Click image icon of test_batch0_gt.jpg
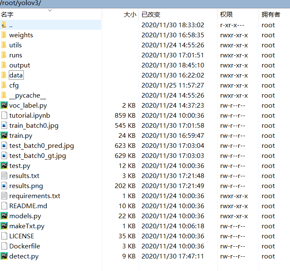 [x=4, y=155]
